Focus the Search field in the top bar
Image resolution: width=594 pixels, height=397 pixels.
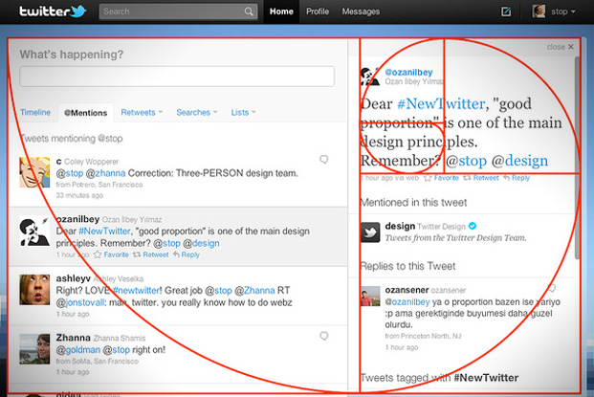178,11
